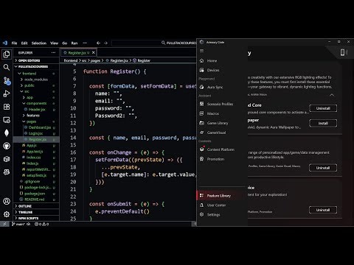Open the Explorer view in VS Code
Viewport: 354px width, 265px height.
(7, 54)
